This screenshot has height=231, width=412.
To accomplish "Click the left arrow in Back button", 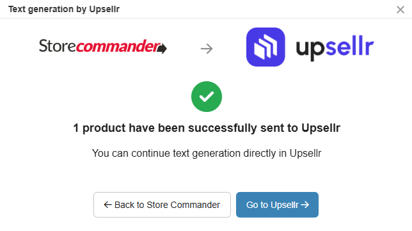I will pyautogui.click(x=107, y=205).
